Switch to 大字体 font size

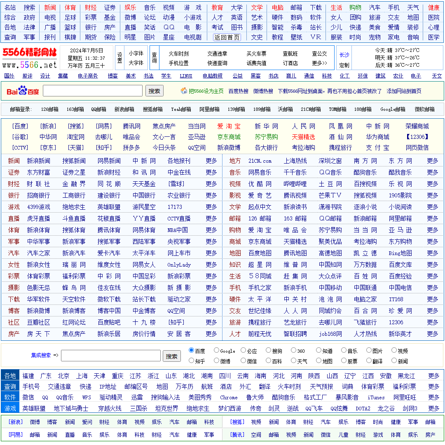click(136, 63)
